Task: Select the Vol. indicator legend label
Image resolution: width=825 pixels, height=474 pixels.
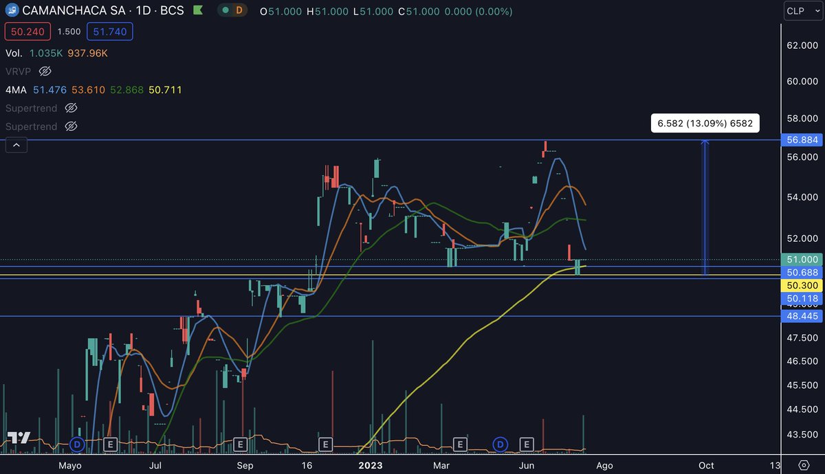Action: 14,52
